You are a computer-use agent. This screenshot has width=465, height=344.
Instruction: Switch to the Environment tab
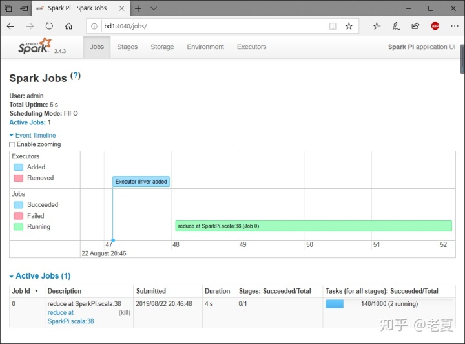(x=205, y=47)
